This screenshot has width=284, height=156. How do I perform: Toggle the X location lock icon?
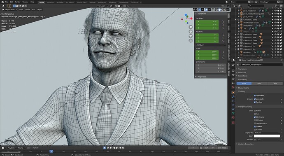[x=223, y=21]
